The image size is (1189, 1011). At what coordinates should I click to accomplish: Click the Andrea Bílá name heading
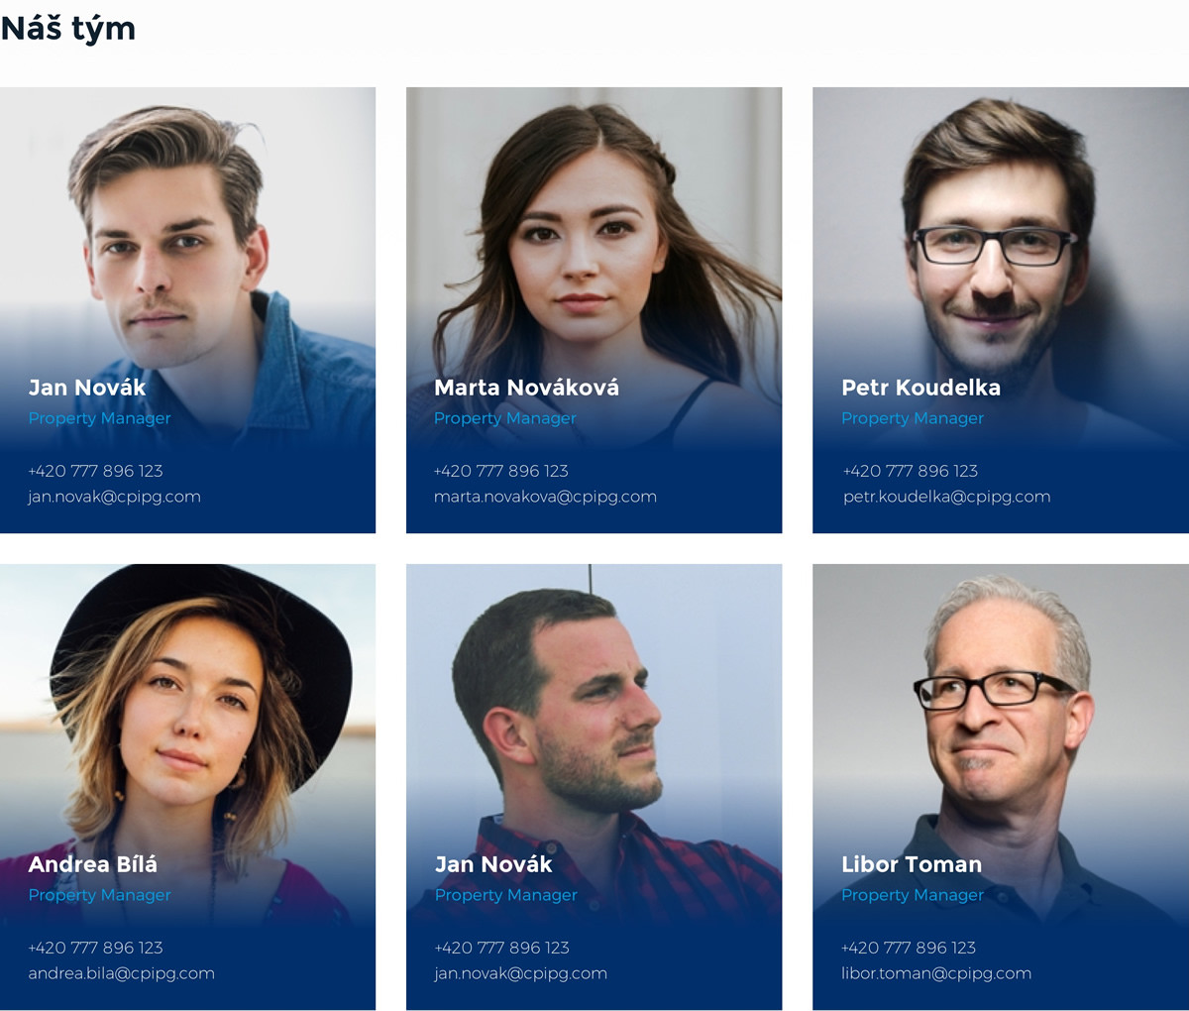click(92, 864)
